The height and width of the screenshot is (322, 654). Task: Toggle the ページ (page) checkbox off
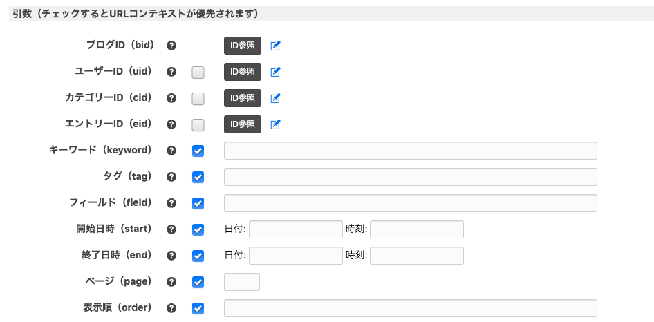coord(198,283)
